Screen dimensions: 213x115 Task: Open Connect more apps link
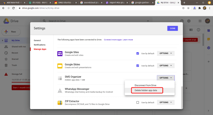(113, 40)
